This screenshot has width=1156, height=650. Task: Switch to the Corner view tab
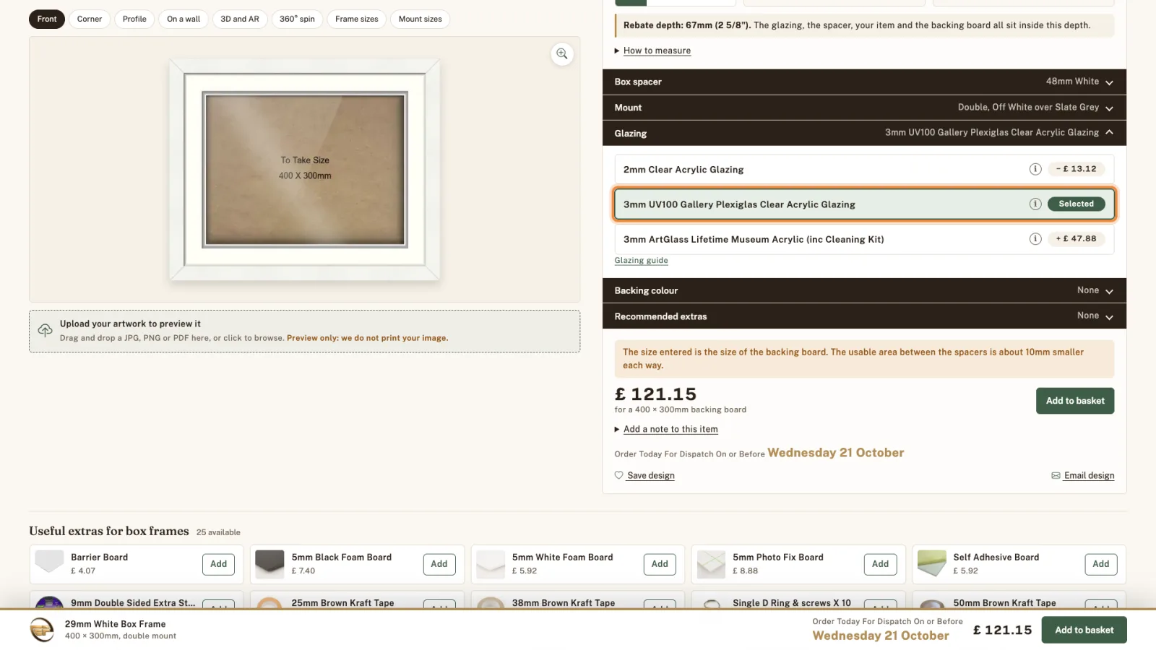(x=90, y=19)
